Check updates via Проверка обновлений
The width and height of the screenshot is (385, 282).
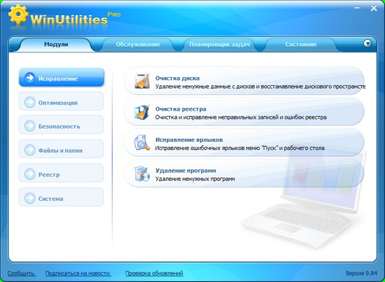pyautogui.click(x=154, y=273)
